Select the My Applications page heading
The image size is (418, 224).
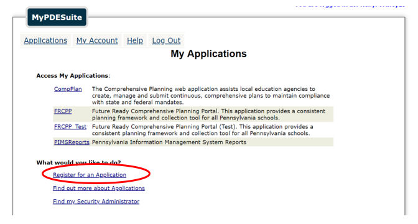(208, 54)
